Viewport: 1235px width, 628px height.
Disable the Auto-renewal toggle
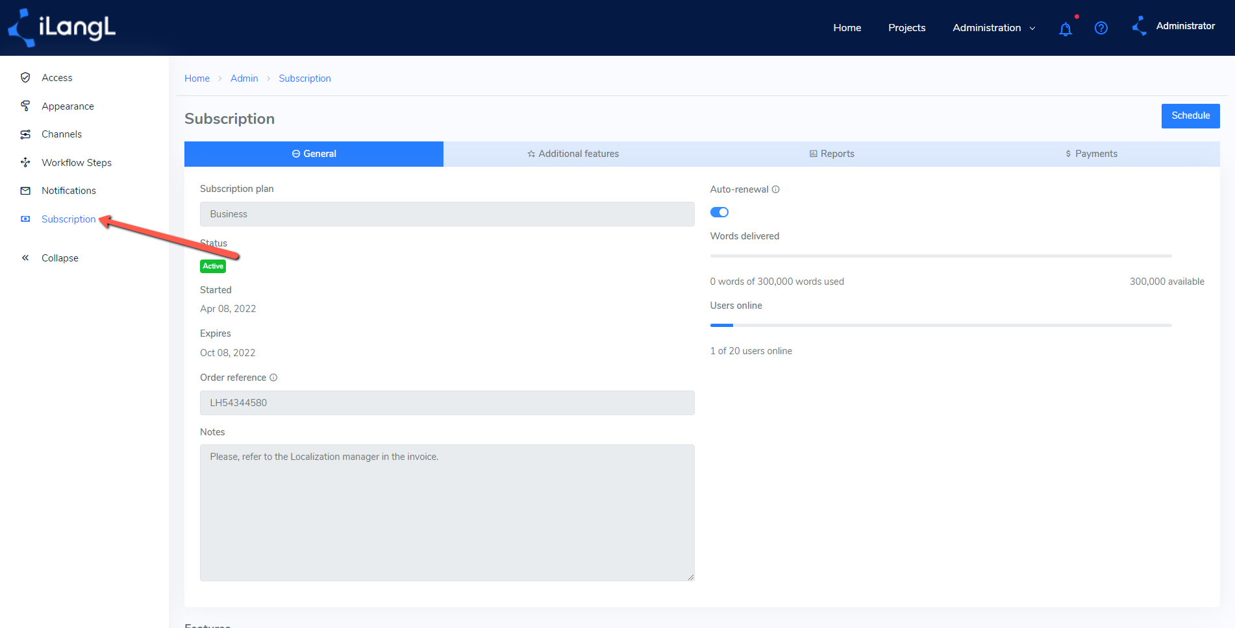(719, 212)
